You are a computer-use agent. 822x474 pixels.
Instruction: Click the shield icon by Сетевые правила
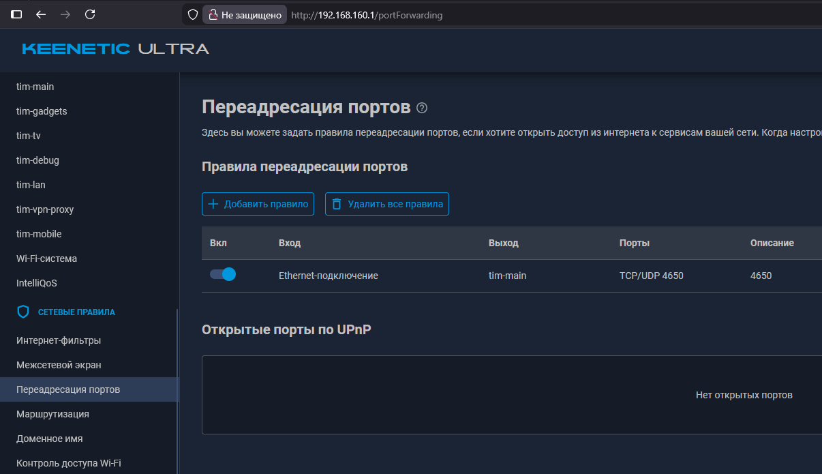(x=23, y=312)
